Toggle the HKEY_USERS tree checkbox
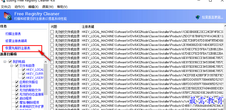This screenshot has width=226, height=110. point(24,78)
